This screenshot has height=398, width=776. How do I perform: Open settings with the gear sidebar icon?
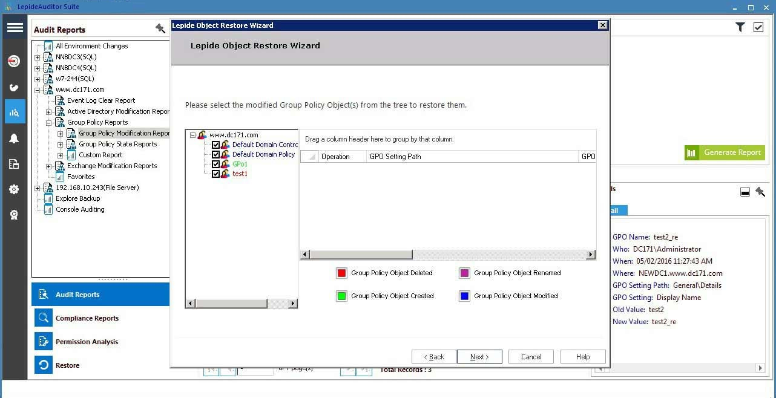click(14, 189)
